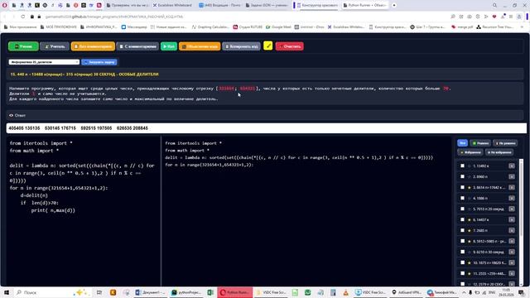The width and height of the screenshot is (530, 298).
Task: Click the square icon right of task 4
Action: tap(512, 198)
